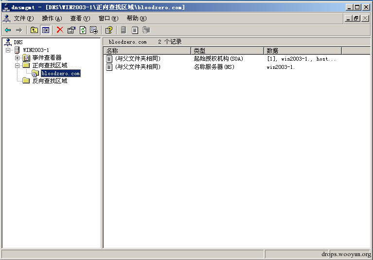Click the 'bloodzero.com' description bar text
373x260 pixels.
[x=127, y=42]
